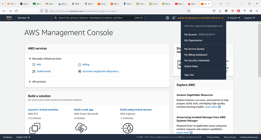Image resolution: width=261 pixels, height=140 pixels.
Task: Open the Firefox downloads icon
Action: point(220,11)
